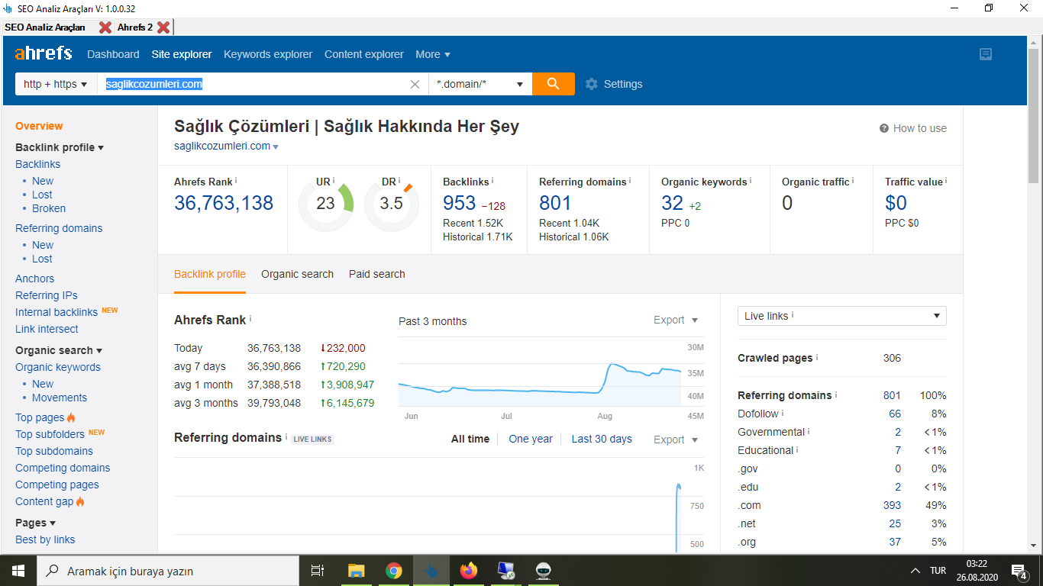
Task: Open the notification center icon
Action: coord(1019,571)
